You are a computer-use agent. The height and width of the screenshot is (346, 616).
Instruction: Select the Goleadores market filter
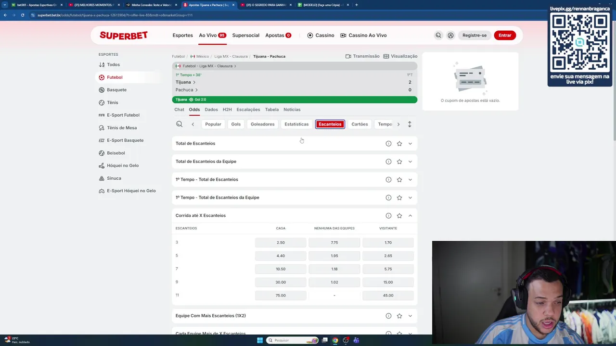[262, 124]
